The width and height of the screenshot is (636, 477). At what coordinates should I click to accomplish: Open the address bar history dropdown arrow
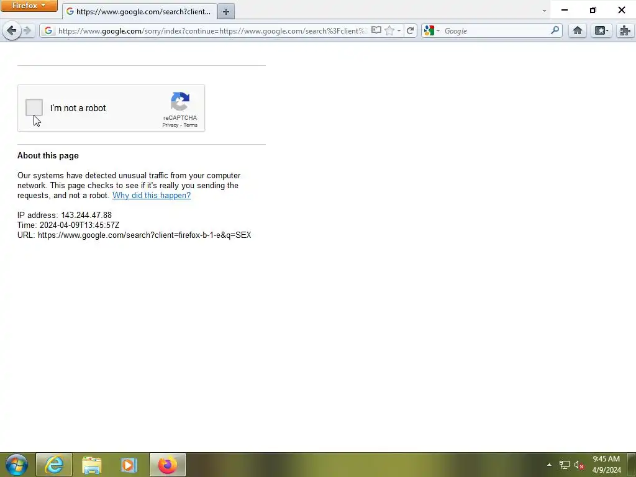click(x=399, y=31)
